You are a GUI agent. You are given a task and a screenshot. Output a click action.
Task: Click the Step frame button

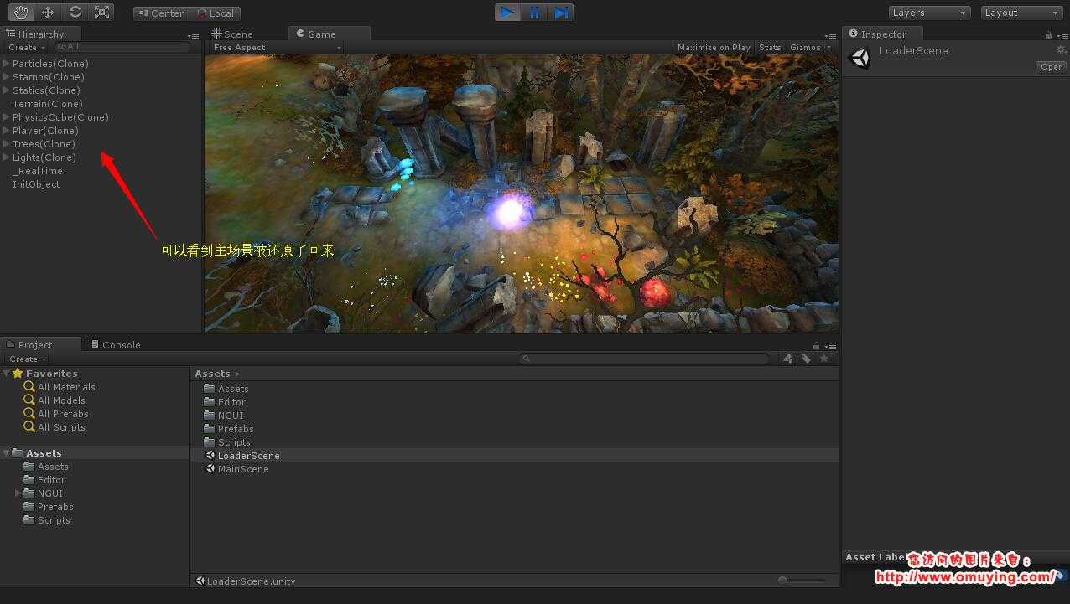point(561,12)
